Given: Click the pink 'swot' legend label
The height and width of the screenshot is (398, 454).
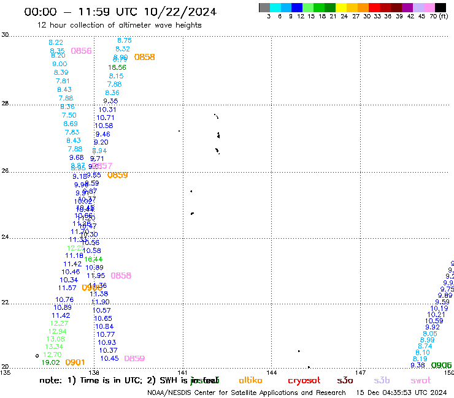Looking at the screenshot, I should (421, 381).
